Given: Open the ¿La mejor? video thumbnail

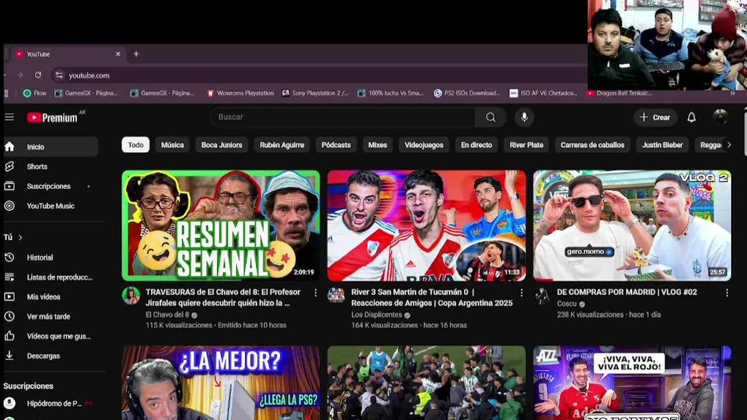Looking at the screenshot, I should pos(221,383).
